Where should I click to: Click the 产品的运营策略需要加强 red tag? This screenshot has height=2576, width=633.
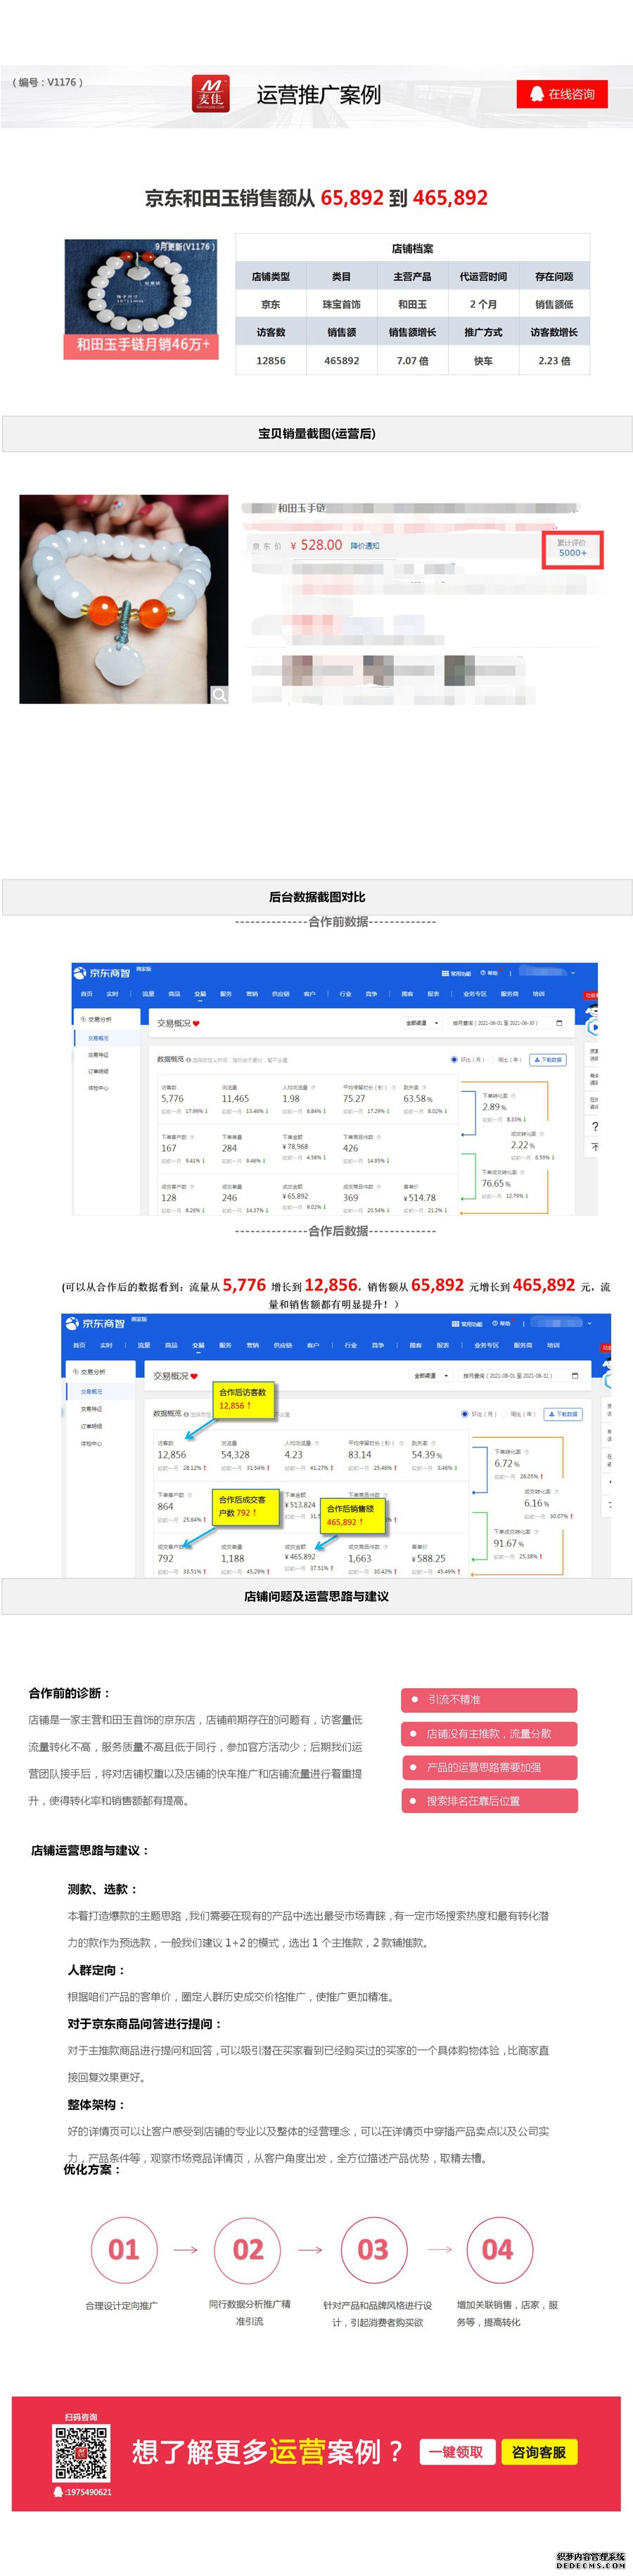point(490,1767)
